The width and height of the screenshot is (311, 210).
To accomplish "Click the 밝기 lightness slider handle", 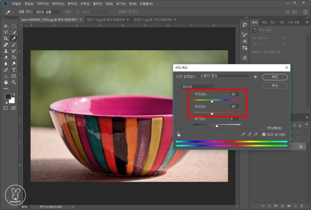I will (217, 126).
